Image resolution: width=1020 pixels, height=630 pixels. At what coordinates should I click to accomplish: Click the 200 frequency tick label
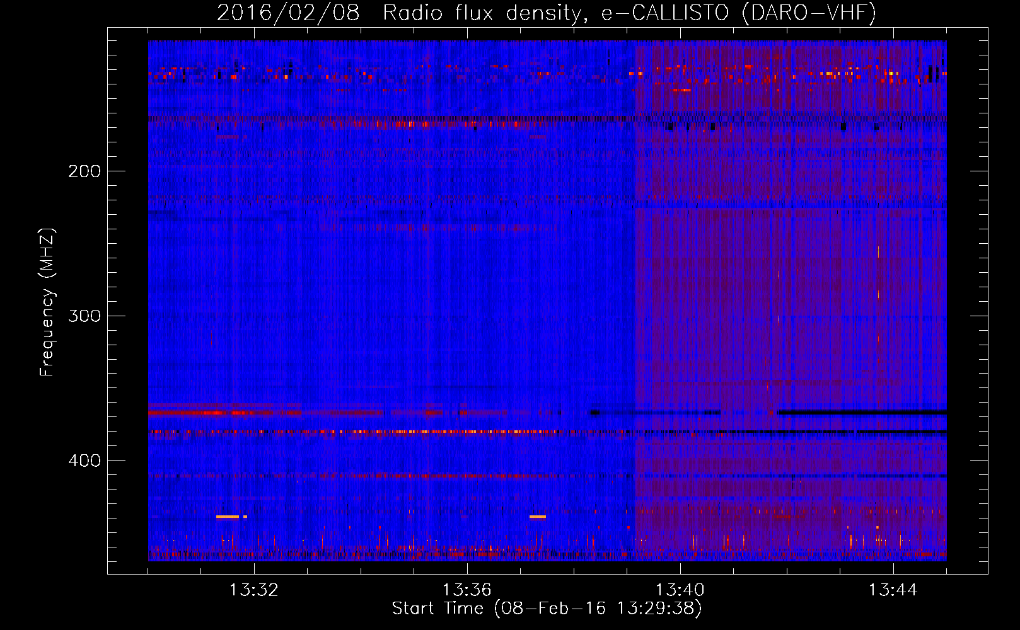pyautogui.click(x=84, y=171)
